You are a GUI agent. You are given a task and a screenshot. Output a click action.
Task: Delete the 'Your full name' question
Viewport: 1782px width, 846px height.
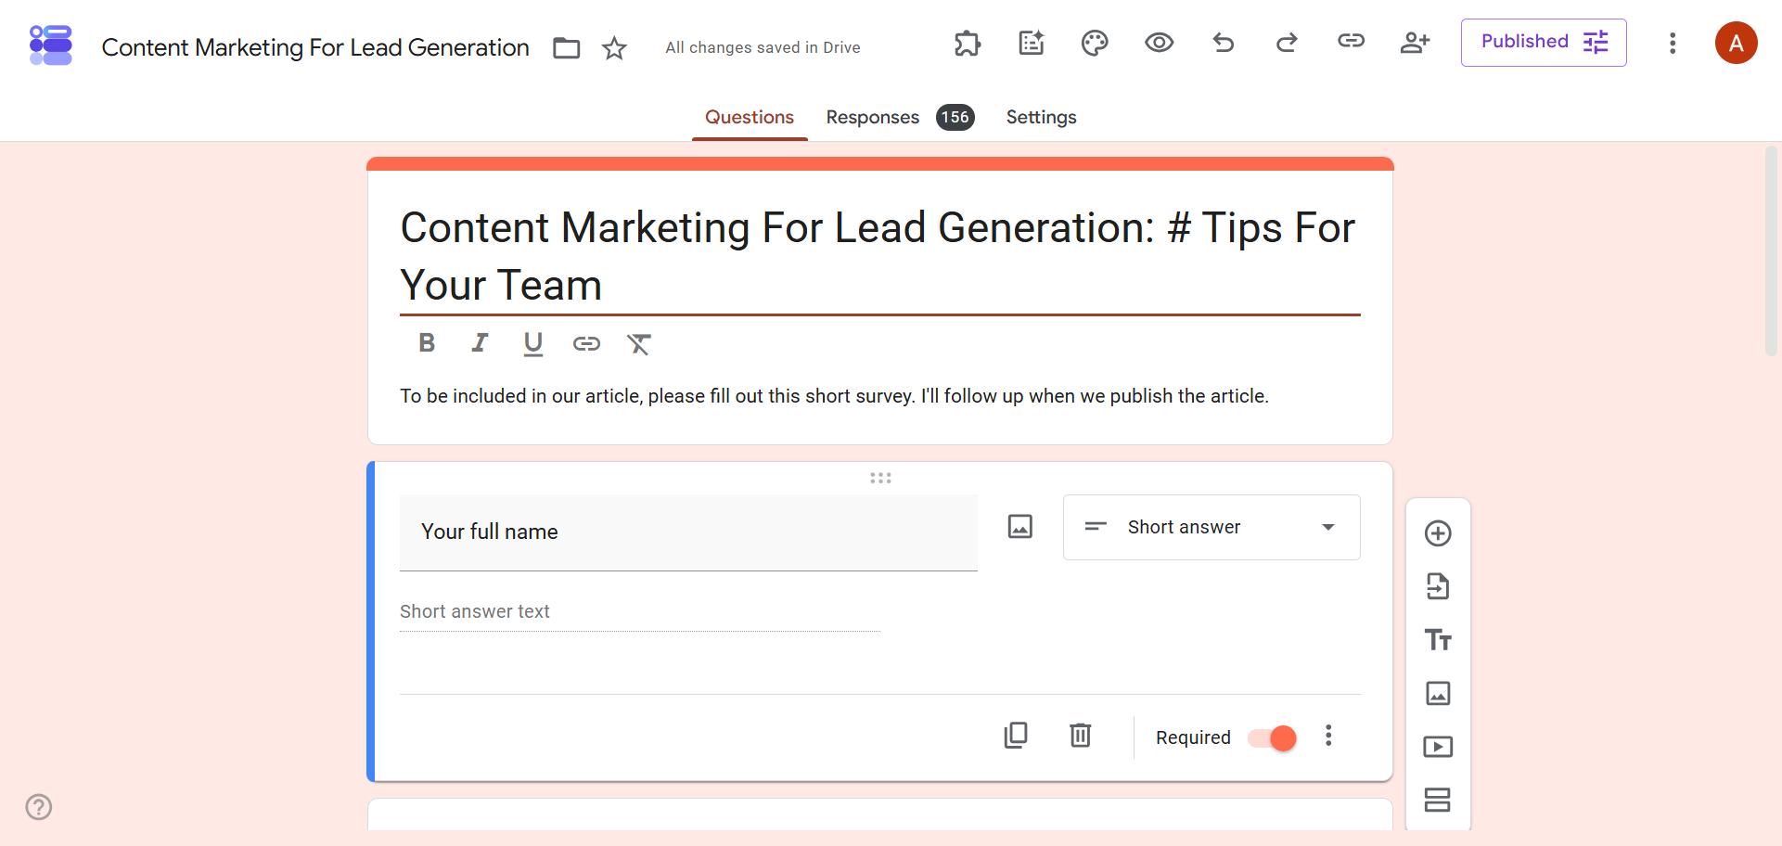tap(1081, 736)
